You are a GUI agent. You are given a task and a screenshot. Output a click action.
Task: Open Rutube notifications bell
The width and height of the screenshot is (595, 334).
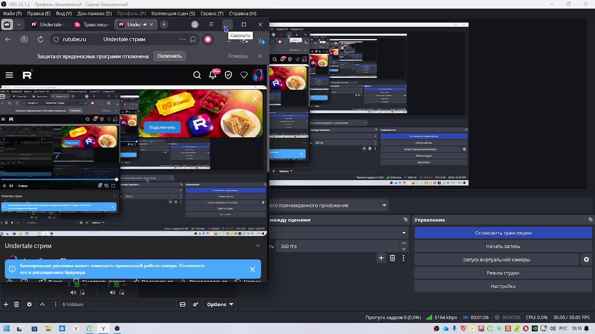click(213, 75)
